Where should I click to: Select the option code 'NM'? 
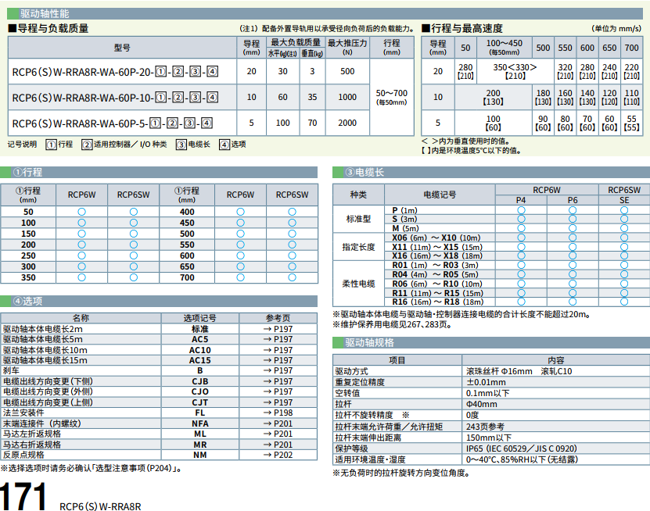[x=199, y=455]
